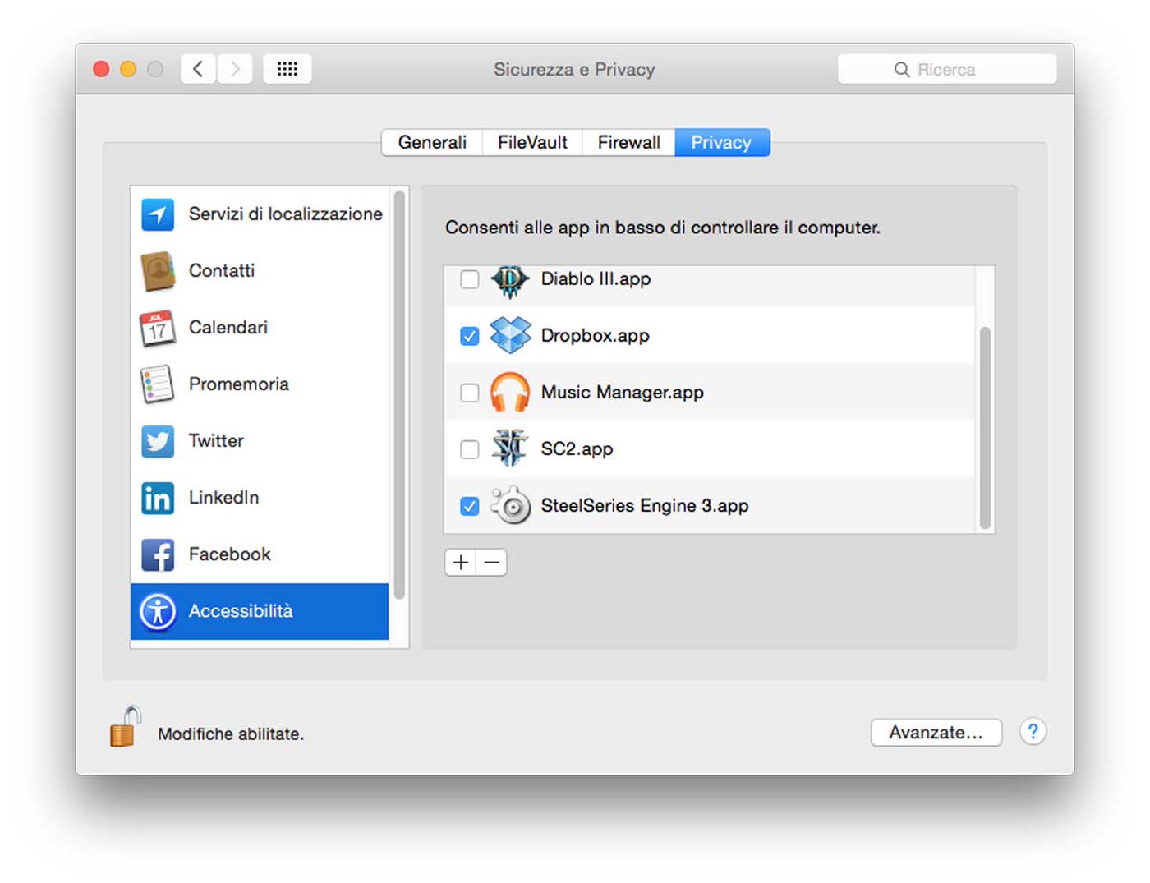1150x883 pixels.
Task: Click the Calendari calendar icon
Action: 158,328
